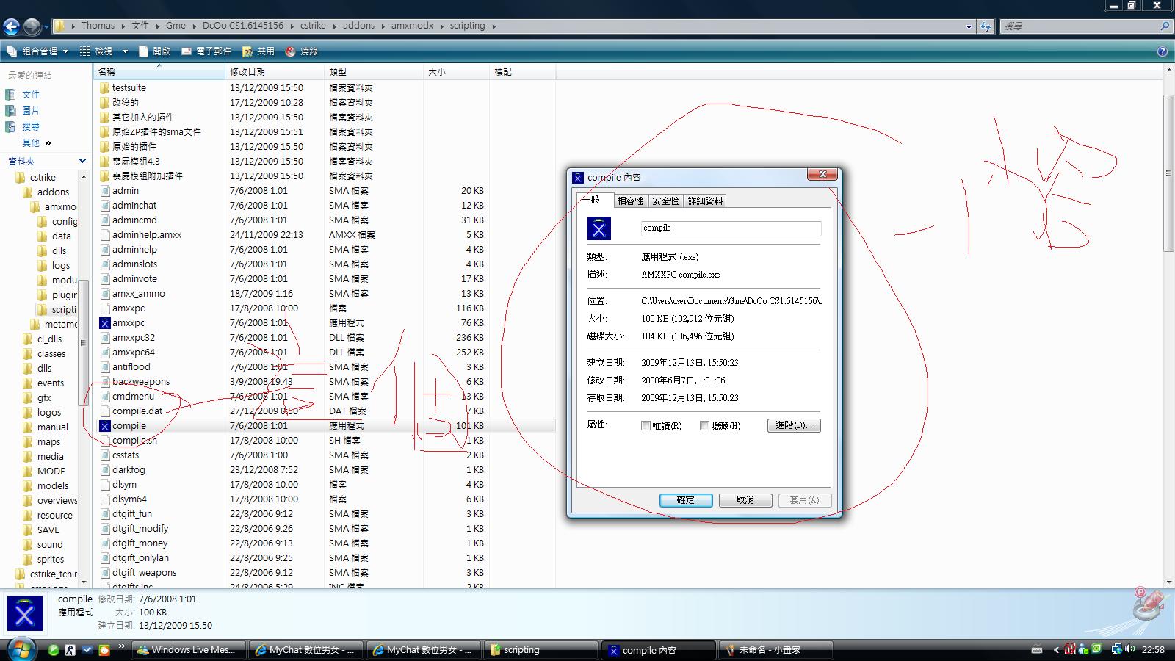The width and height of the screenshot is (1175, 661).
Task: Show hidden taskbar quick launch chevron
Action: click(x=122, y=646)
